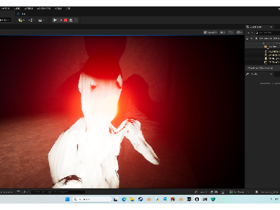Image resolution: width=280 pixels, height=210 pixels.
Task: Open the Cinematics clapperboard menu
Action: tap(41, 20)
